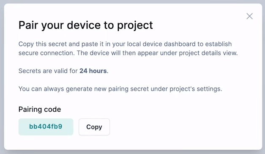
Task: Click the word 'project' in the title
Action: click(x=135, y=26)
